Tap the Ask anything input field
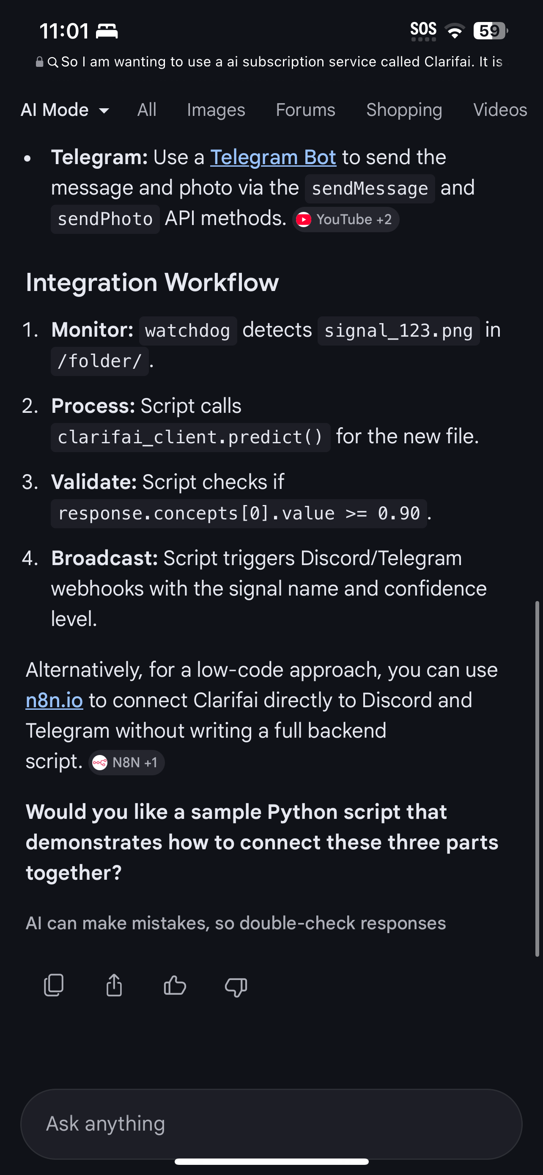The width and height of the screenshot is (543, 1175). click(271, 1123)
